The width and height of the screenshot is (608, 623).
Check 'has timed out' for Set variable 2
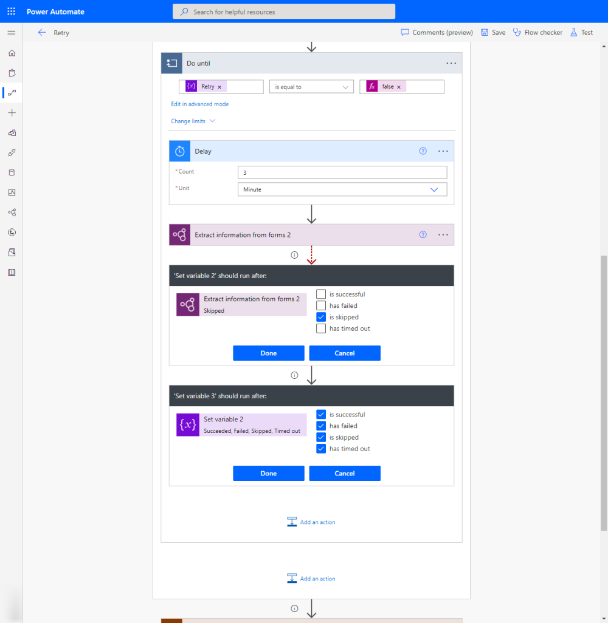pos(321,329)
